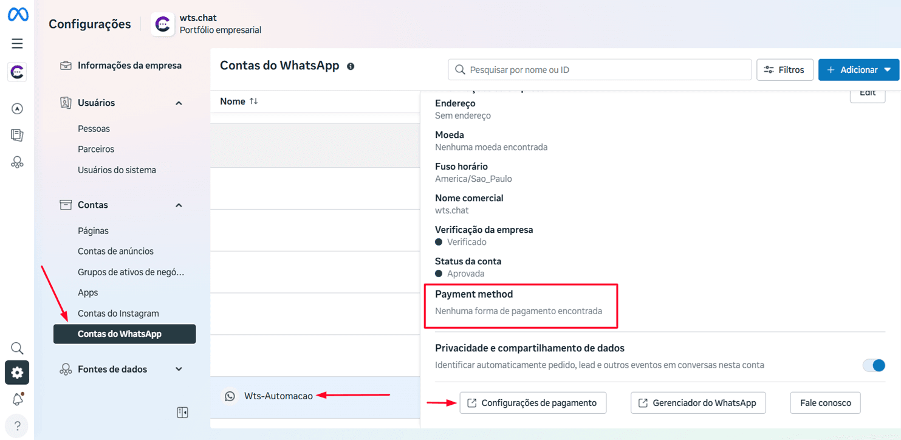Open the help question mark icon
Screen dimensions: 901x440
(x=17, y=425)
